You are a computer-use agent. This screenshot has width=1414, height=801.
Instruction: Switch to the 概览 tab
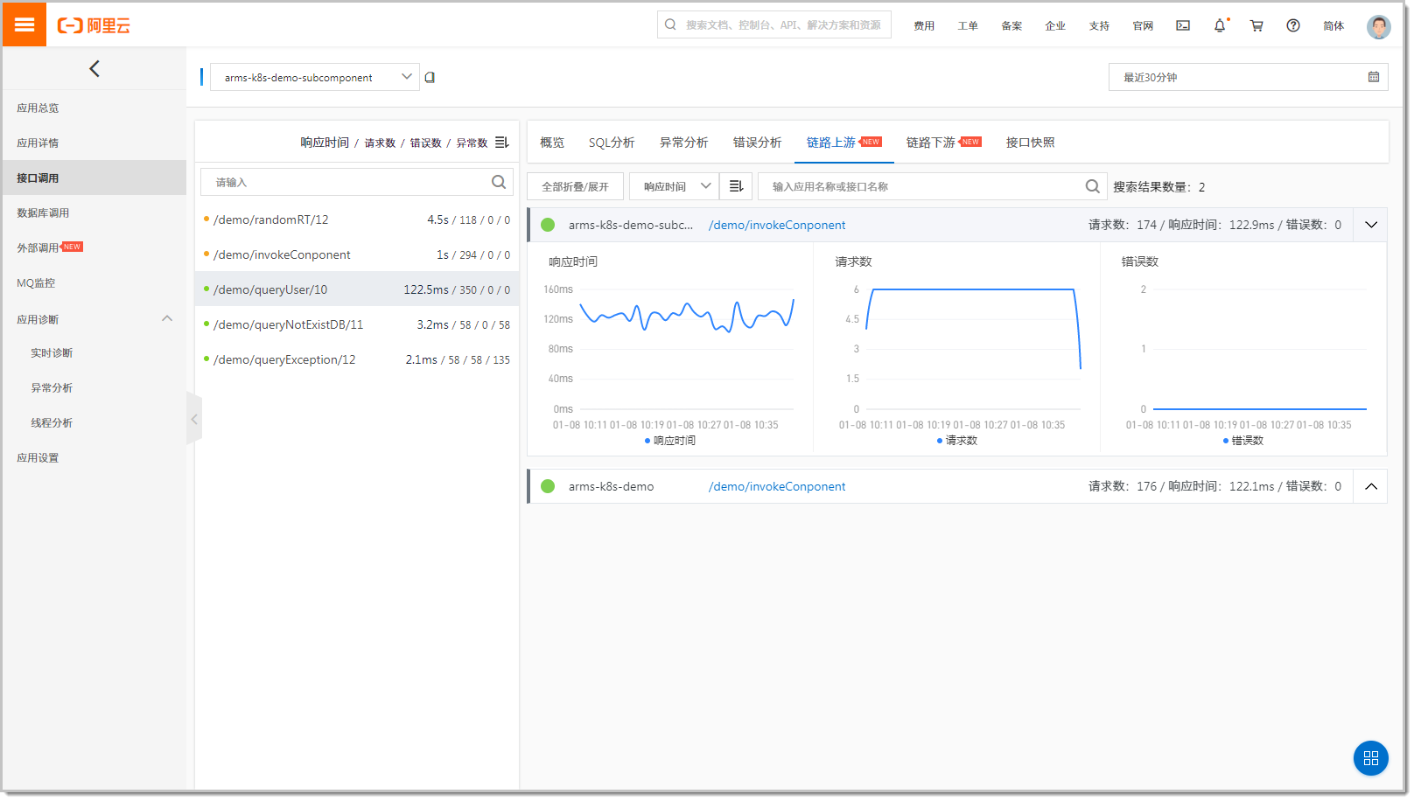552,143
